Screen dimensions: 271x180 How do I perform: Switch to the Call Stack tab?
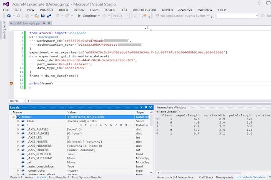[x=206, y=177]
